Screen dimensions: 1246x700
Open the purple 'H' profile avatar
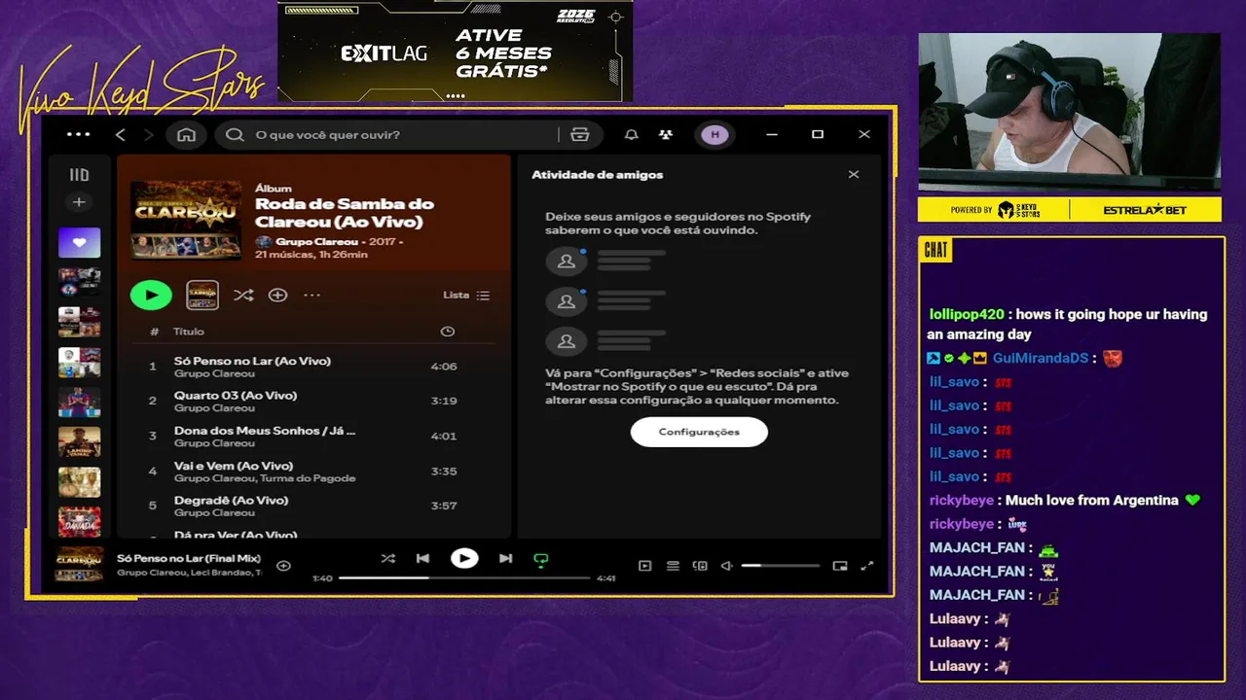[715, 135]
